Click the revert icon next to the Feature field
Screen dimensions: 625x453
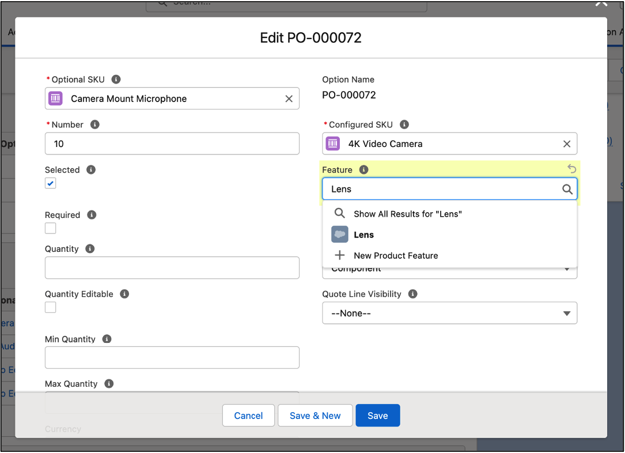[x=571, y=168]
